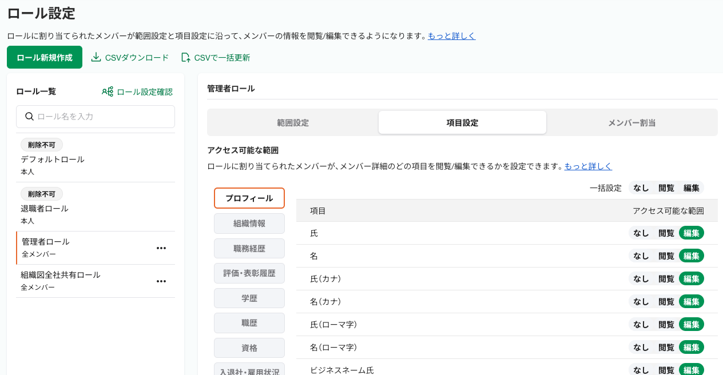Set 名(カナ) access to 編集
Image resolution: width=723 pixels, height=375 pixels.
692,301
